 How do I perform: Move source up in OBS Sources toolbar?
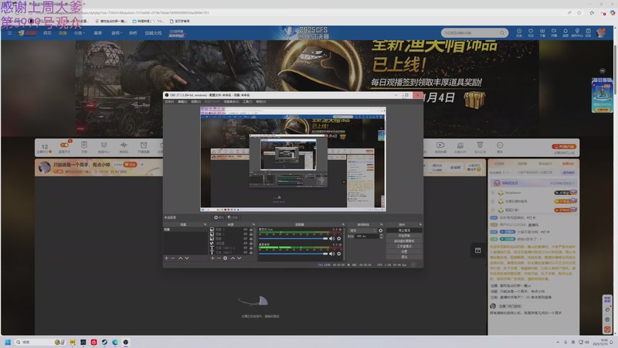pos(233,258)
